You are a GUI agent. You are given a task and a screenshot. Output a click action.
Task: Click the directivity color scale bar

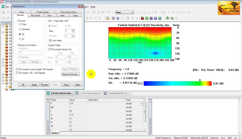click(x=178, y=83)
